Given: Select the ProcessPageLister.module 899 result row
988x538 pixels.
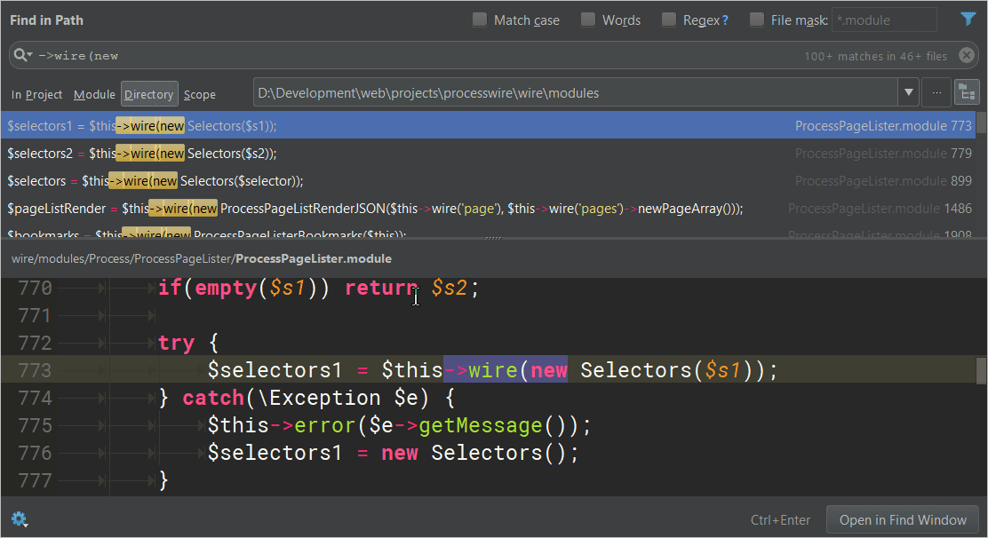Looking at the screenshot, I should click(x=489, y=181).
